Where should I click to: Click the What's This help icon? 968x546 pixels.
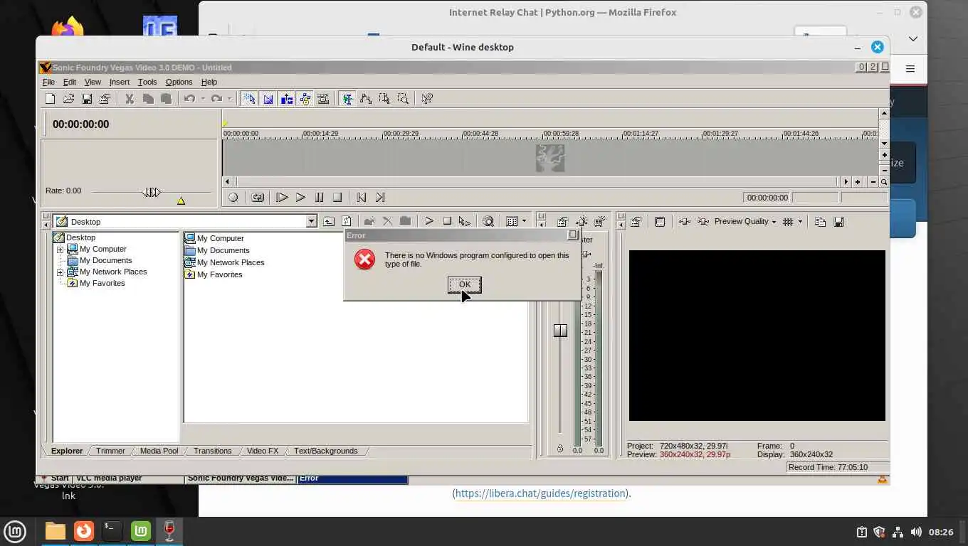coord(427,99)
